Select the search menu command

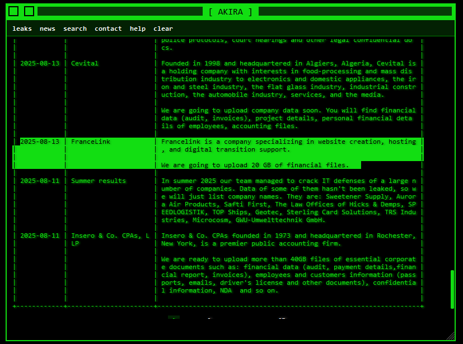(75, 29)
